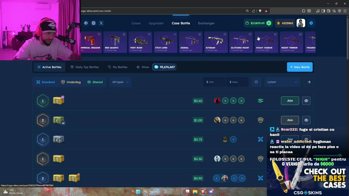Open the Leo AI sparkle icon
The image size is (349, 196).
click(334, 11)
